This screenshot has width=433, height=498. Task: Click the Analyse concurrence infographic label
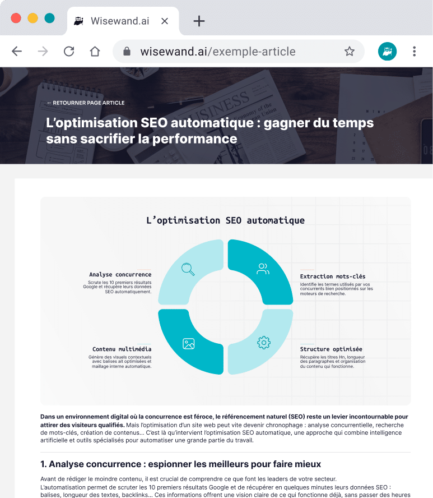(x=120, y=275)
